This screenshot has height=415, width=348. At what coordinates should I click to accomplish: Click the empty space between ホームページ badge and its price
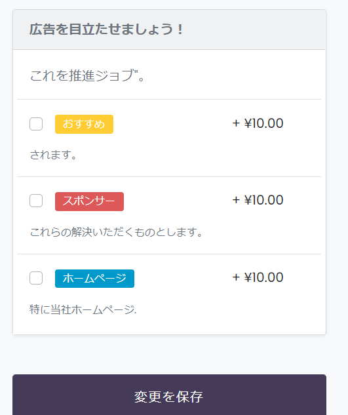[x=183, y=279]
